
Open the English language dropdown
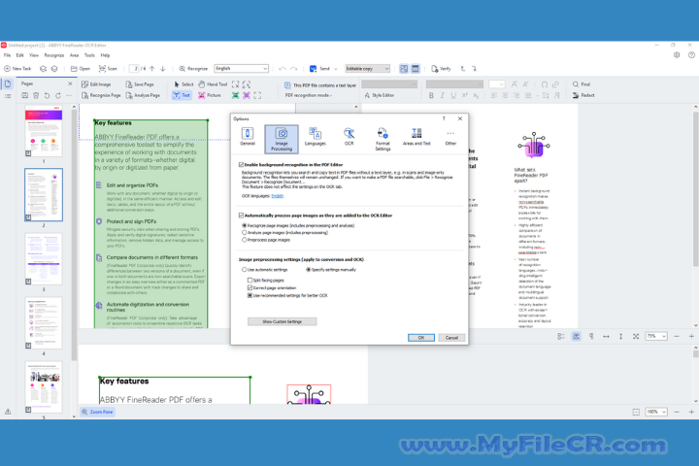click(x=241, y=69)
